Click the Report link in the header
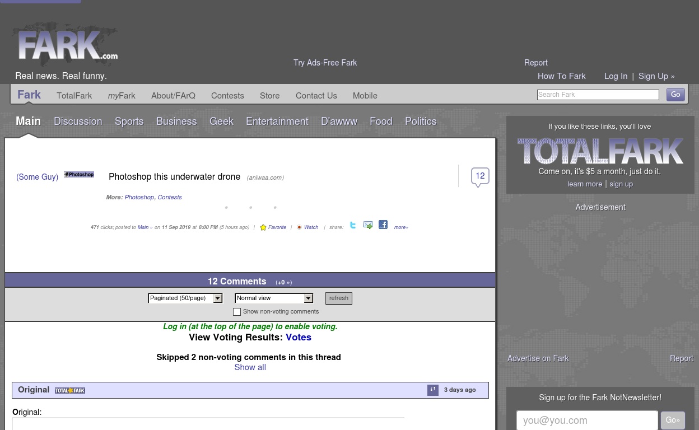 [536, 63]
